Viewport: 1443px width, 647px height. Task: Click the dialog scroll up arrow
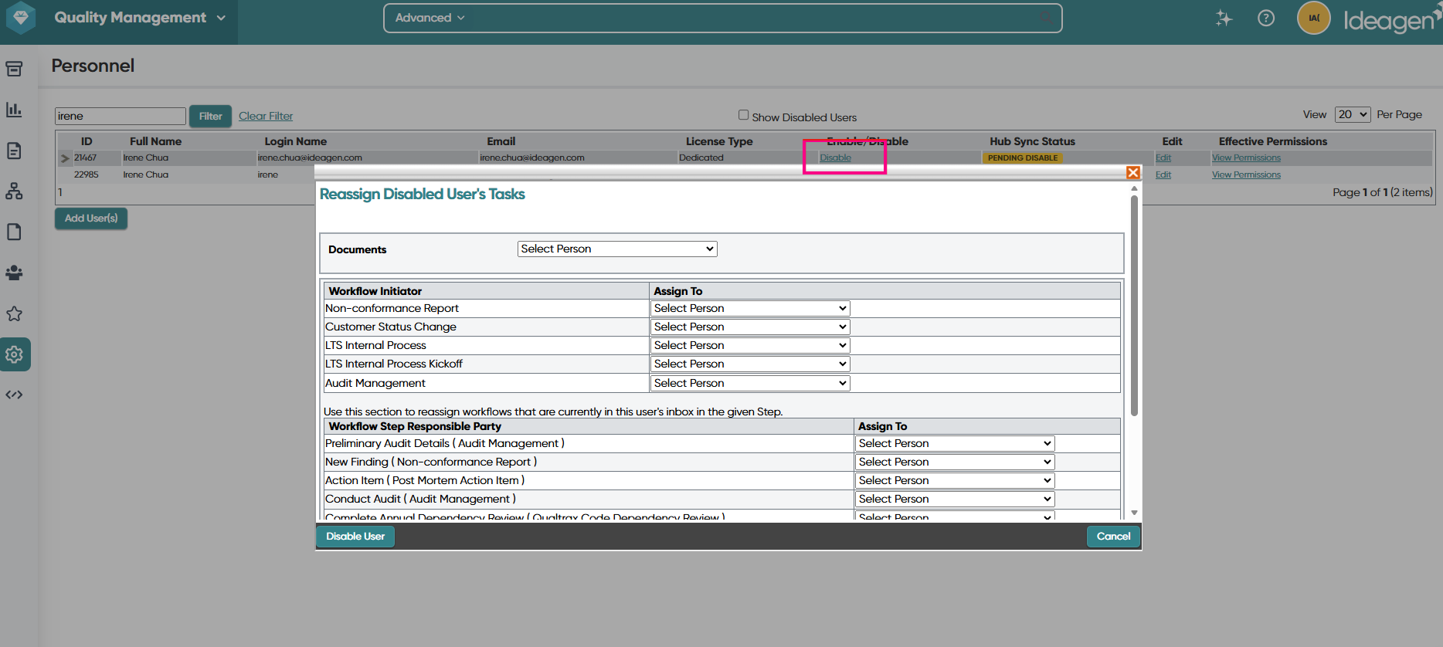point(1134,188)
